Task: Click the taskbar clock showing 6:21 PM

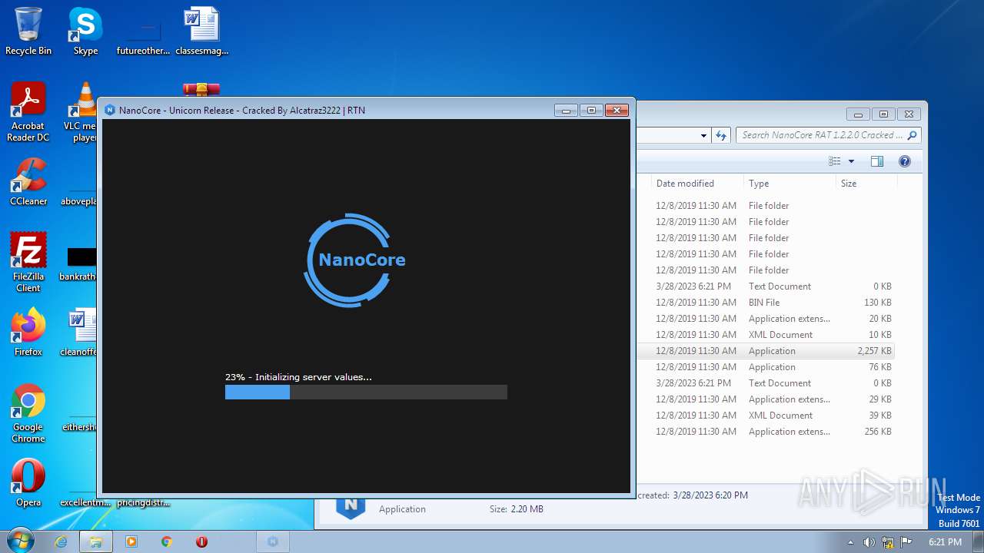Action: tap(945, 541)
